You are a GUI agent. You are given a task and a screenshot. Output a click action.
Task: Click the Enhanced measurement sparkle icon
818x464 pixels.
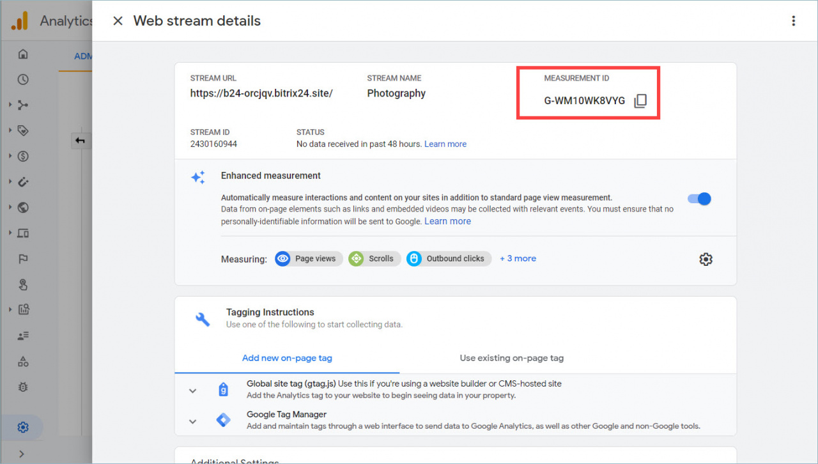point(198,177)
